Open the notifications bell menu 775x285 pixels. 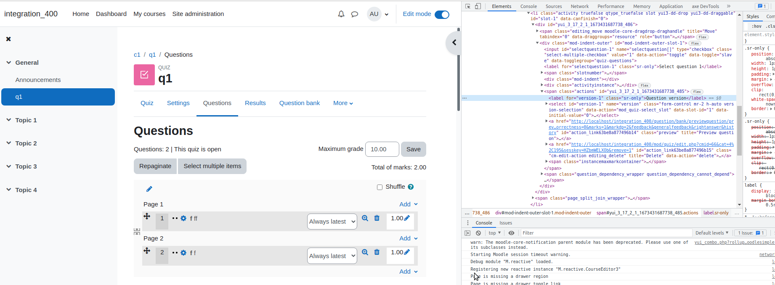341,14
